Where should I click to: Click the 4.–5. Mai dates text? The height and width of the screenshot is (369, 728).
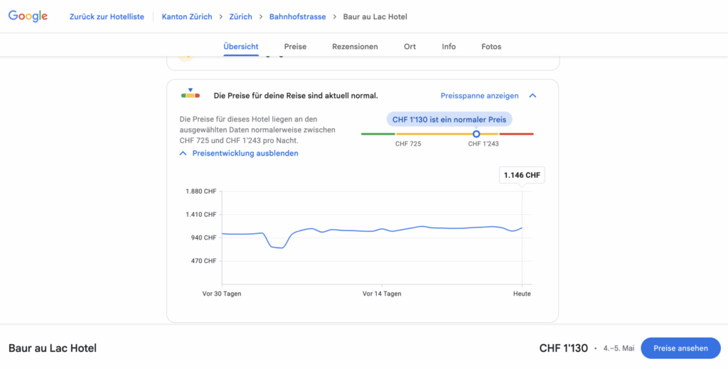tap(619, 348)
